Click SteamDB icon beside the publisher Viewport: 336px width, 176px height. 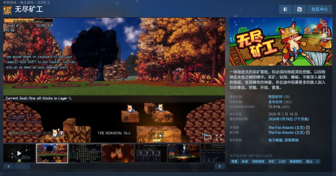point(308,132)
